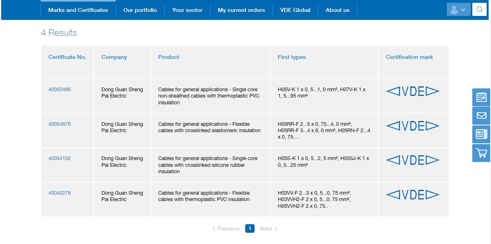The width and height of the screenshot is (491, 244).
Task: Go to the Next results page
Action: (x=269, y=229)
